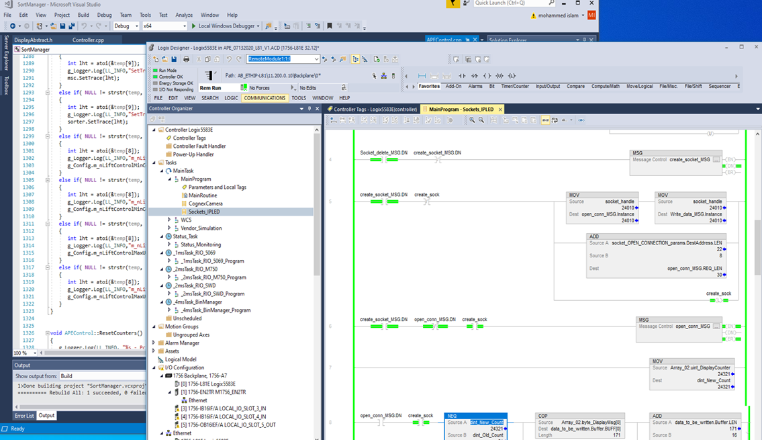The width and height of the screenshot is (762, 440).
Task: Select the CognexCamera routine
Action: tap(205, 204)
